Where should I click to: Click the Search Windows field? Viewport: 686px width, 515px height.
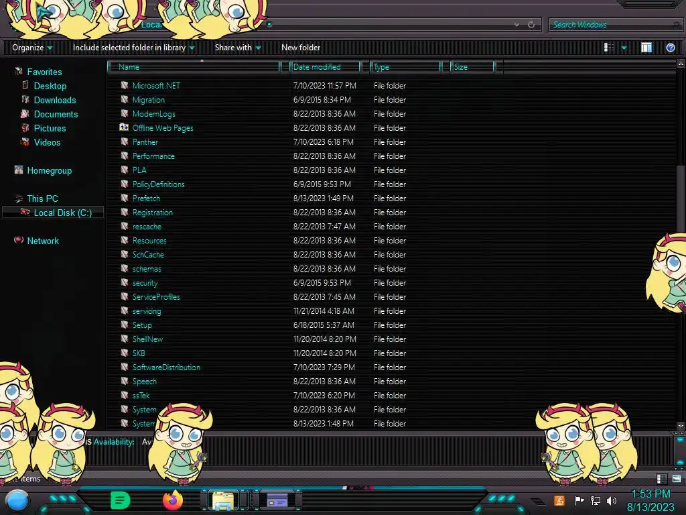coord(615,25)
